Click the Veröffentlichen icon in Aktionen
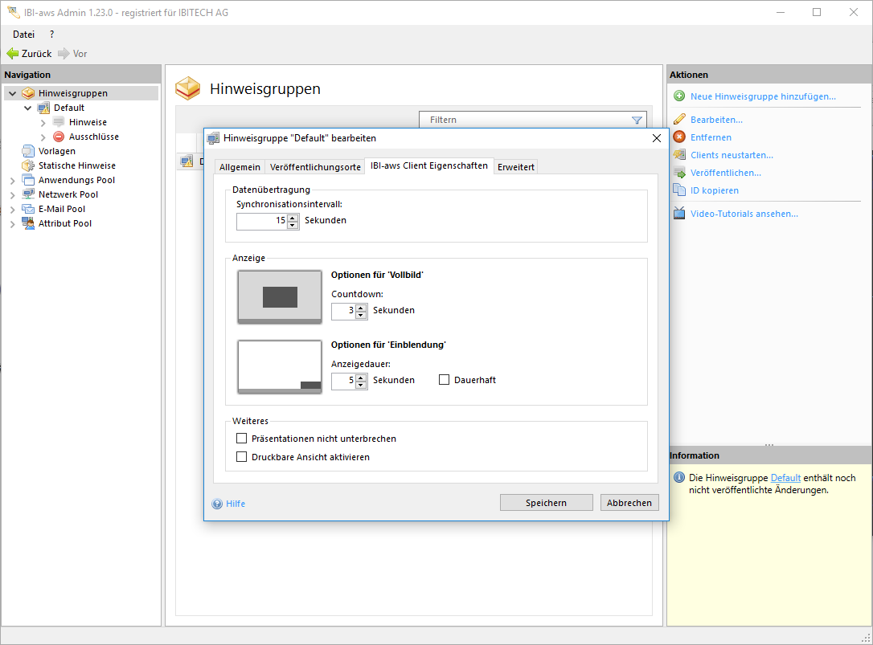 pyautogui.click(x=679, y=173)
